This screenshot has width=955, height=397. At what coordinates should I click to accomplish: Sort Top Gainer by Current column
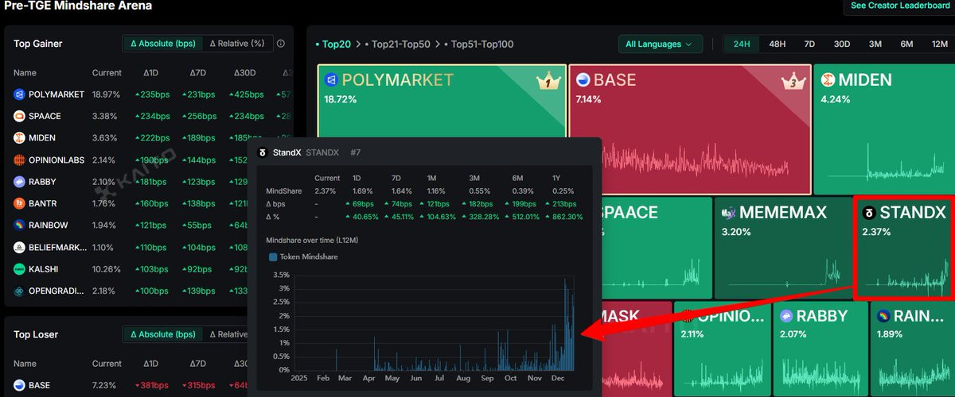click(x=107, y=73)
